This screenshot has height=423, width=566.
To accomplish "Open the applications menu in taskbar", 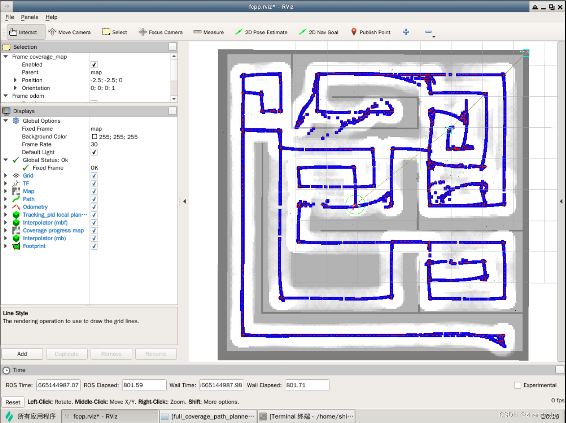I will [31, 416].
